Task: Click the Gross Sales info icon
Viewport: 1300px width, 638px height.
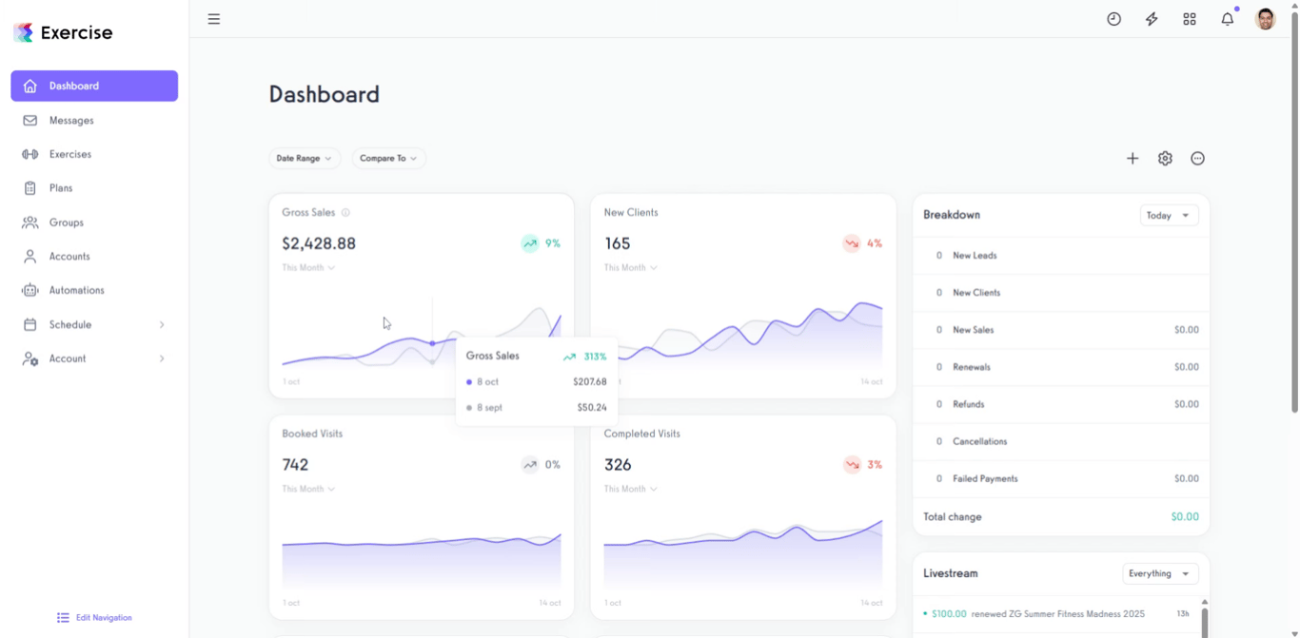Action: (x=345, y=213)
